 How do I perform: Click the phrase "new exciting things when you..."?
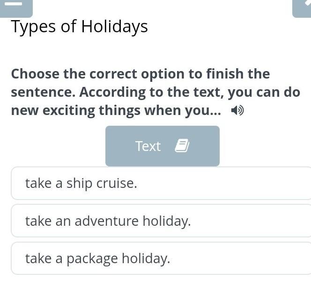[116, 111]
